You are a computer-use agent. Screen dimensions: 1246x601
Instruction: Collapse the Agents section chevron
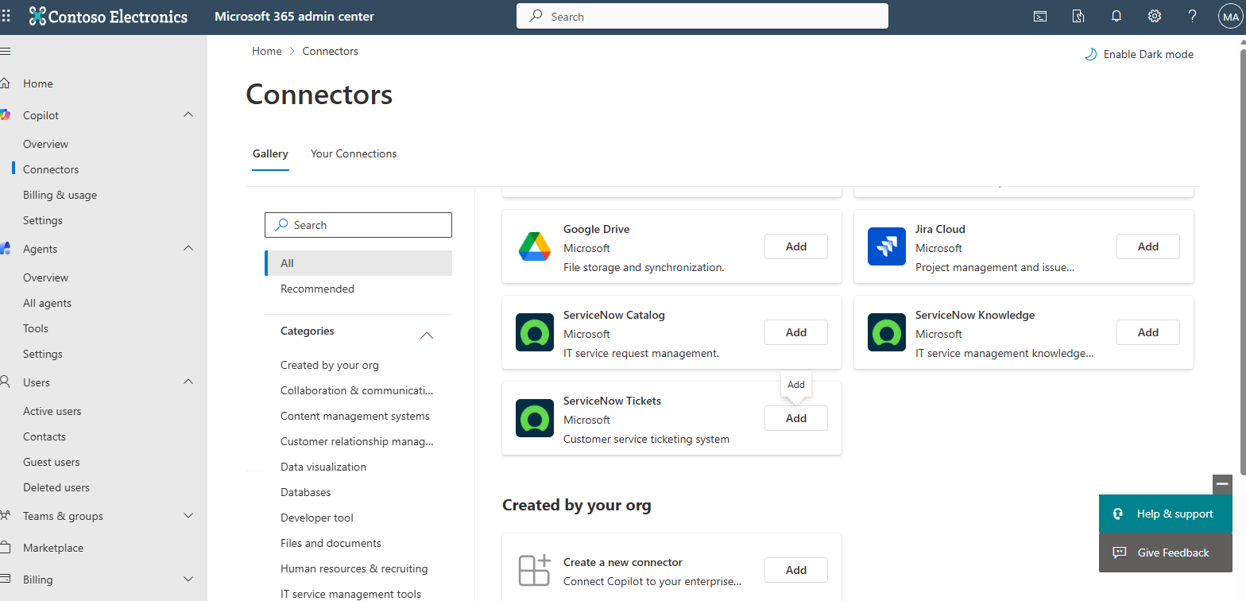pyautogui.click(x=188, y=249)
